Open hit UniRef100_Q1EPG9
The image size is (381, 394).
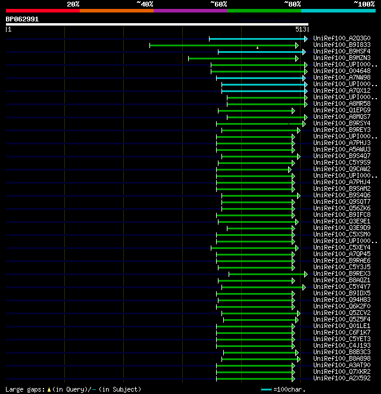(x=342, y=110)
